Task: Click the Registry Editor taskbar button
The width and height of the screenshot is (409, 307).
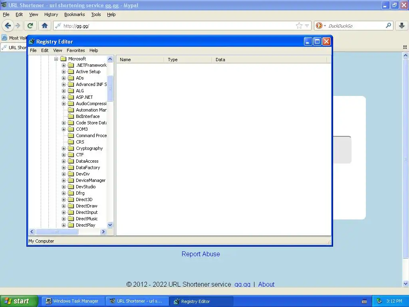Action: pos(201,301)
